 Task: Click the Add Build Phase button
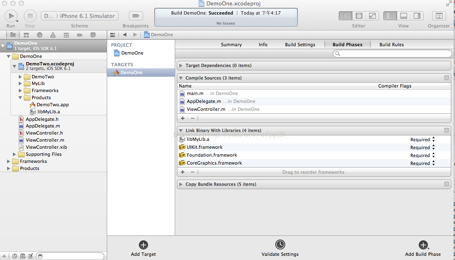click(423, 248)
